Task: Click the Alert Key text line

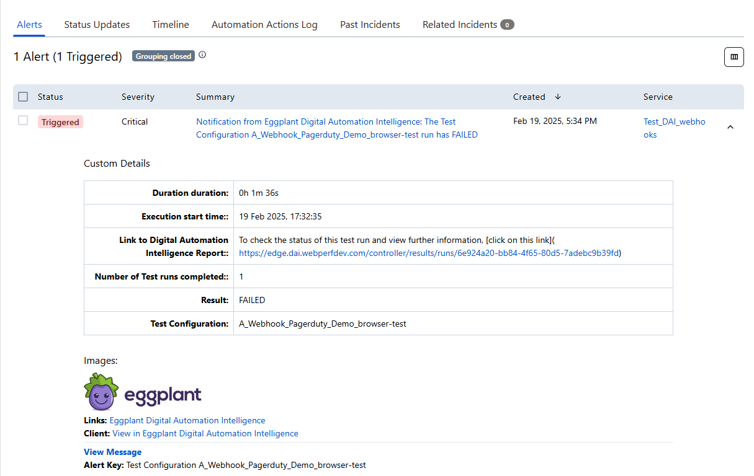Action: (x=225, y=465)
